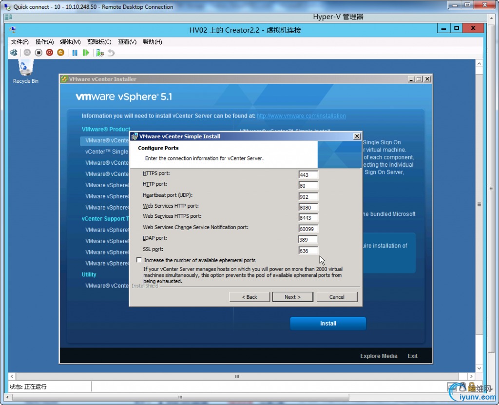The height and width of the screenshot is (405, 499).
Task: Cancel the Simple Install dialog
Action: point(337,297)
